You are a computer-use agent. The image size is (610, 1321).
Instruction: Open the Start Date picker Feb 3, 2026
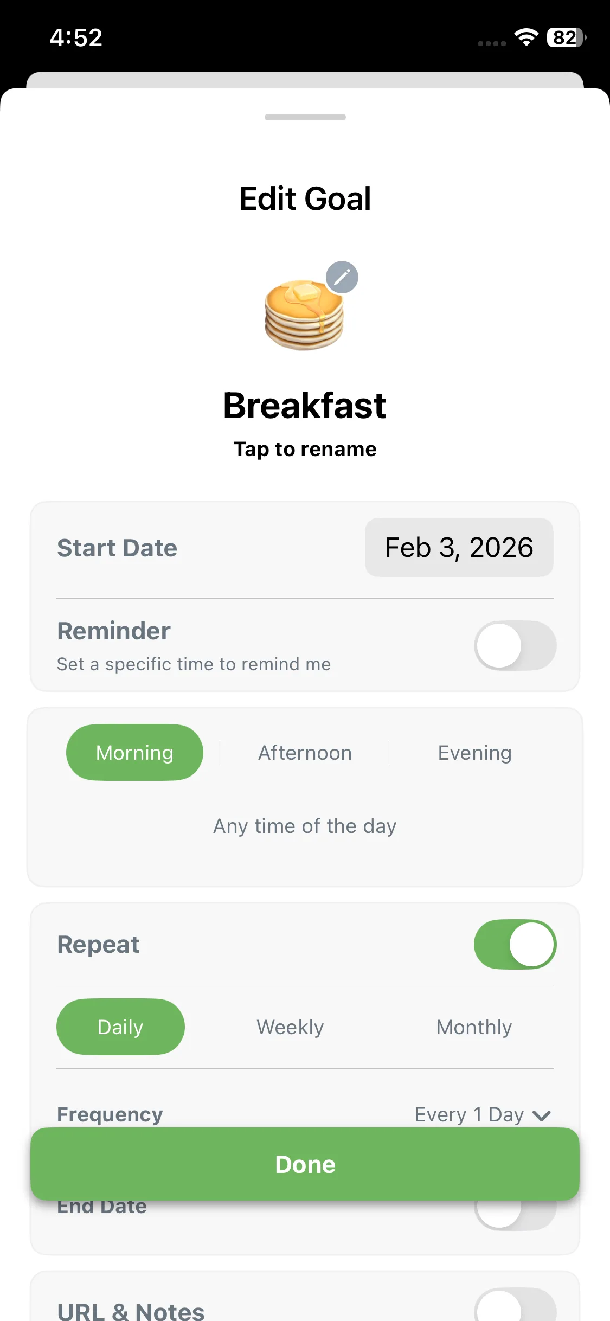(x=459, y=547)
